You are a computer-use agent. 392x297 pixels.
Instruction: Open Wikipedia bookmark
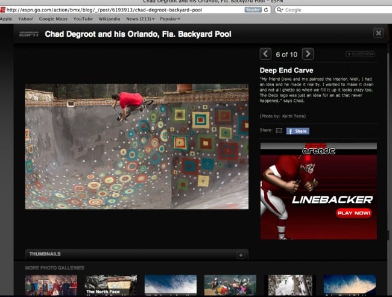[x=109, y=19]
